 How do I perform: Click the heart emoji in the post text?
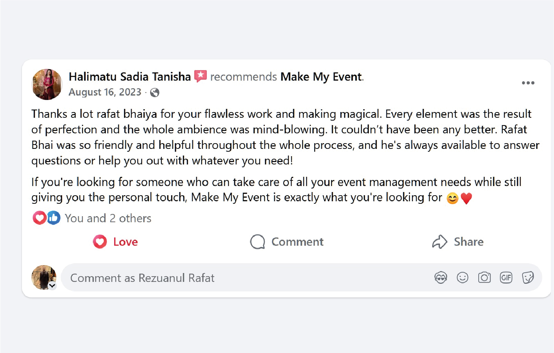pyautogui.click(x=466, y=197)
